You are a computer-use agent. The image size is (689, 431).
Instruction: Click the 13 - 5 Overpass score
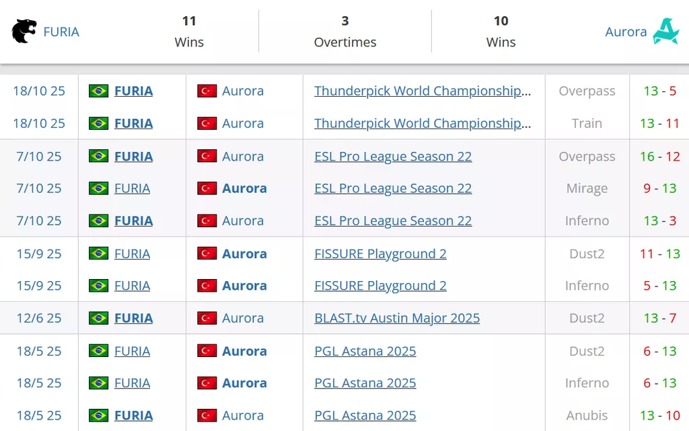tap(659, 91)
